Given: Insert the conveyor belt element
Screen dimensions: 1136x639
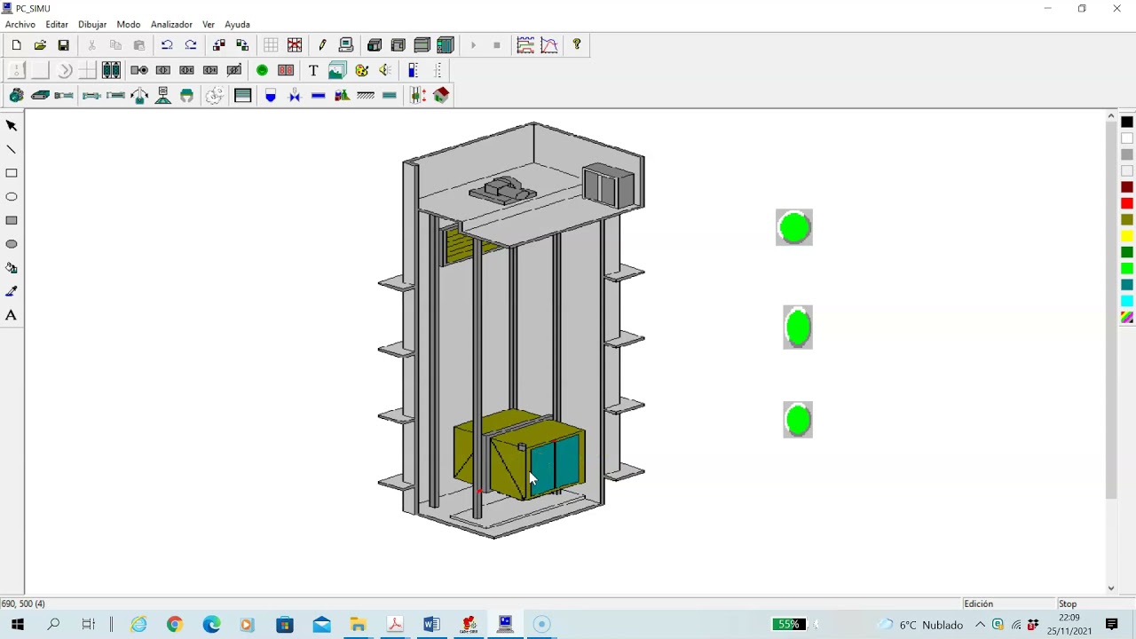Looking at the screenshot, I should [x=40, y=95].
